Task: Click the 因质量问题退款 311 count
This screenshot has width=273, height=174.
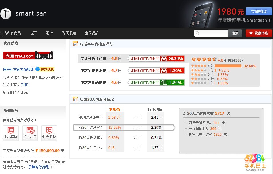Action: (x=217, y=123)
